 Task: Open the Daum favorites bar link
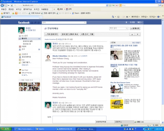81,13
